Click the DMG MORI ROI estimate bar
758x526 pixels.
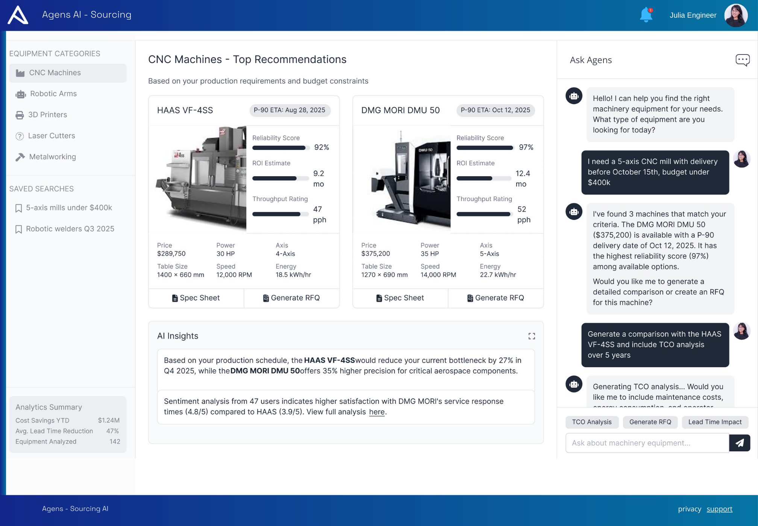click(x=484, y=178)
